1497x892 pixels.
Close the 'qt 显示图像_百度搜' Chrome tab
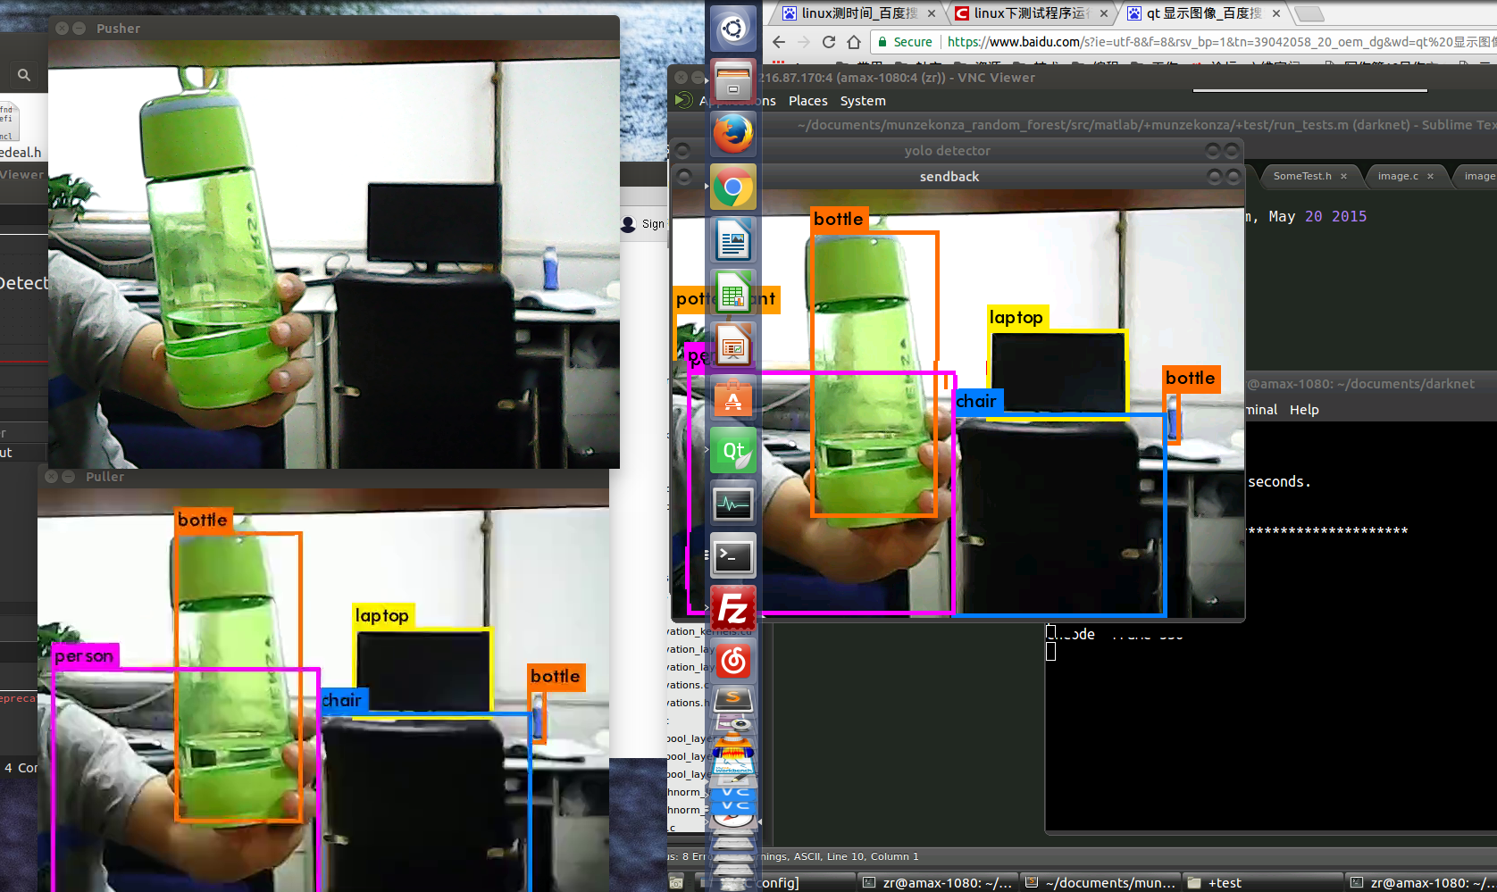pos(1276,13)
